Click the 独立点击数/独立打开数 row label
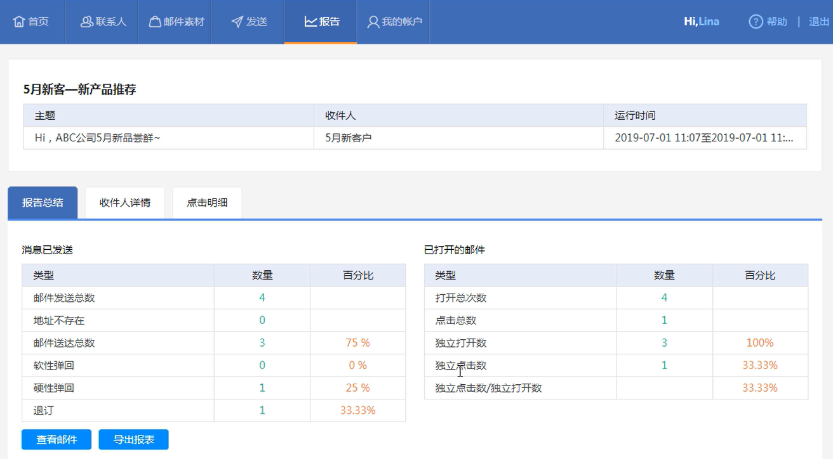 [488, 388]
